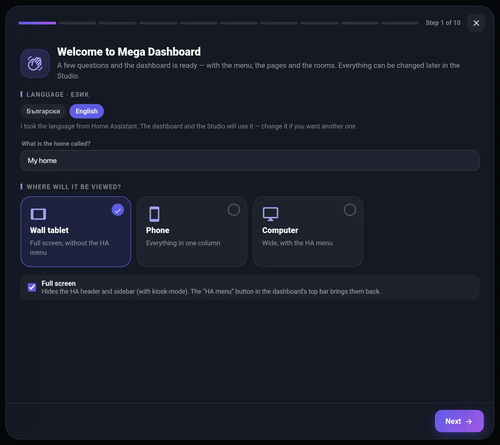Click the 'Welcome to Mega Dashboard' heading
Viewport: 500px width, 445px height.
click(x=129, y=52)
